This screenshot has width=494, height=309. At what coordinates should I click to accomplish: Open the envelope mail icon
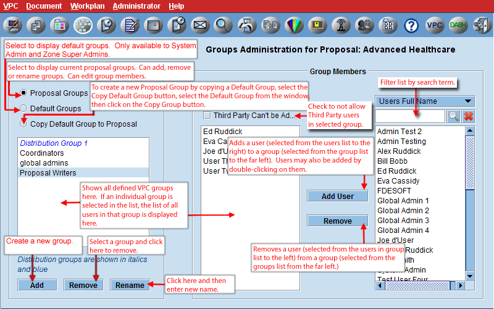click(200, 25)
